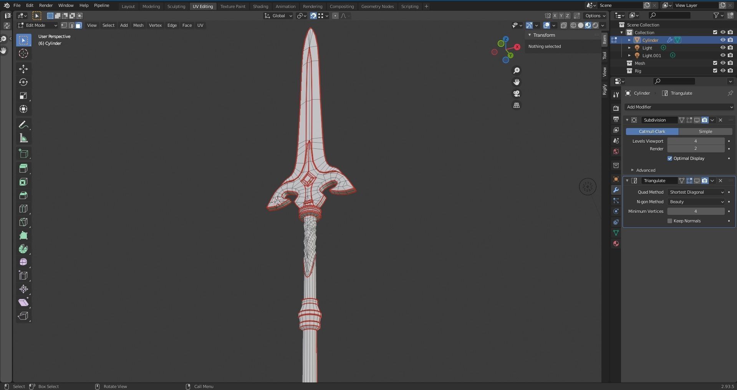
Task: Select the Knife tool
Action: [x=23, y=222]
